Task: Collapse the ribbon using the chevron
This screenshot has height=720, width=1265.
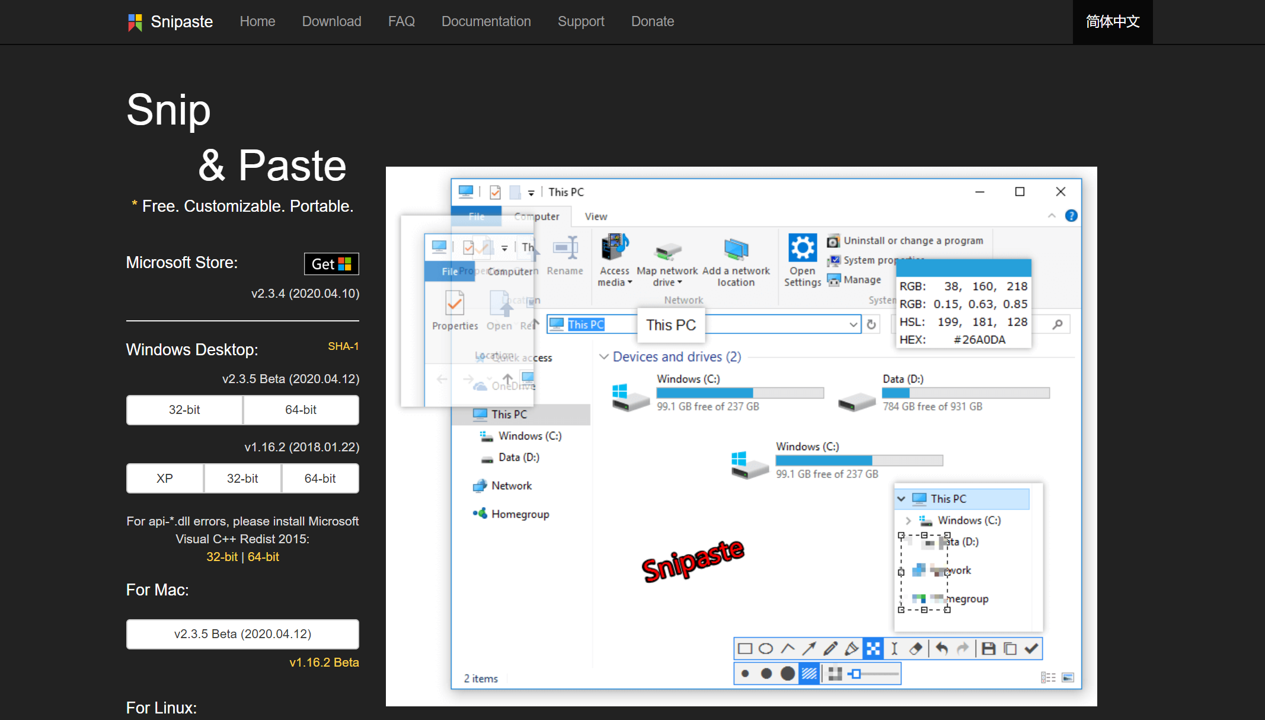Action: [1052, 216]
